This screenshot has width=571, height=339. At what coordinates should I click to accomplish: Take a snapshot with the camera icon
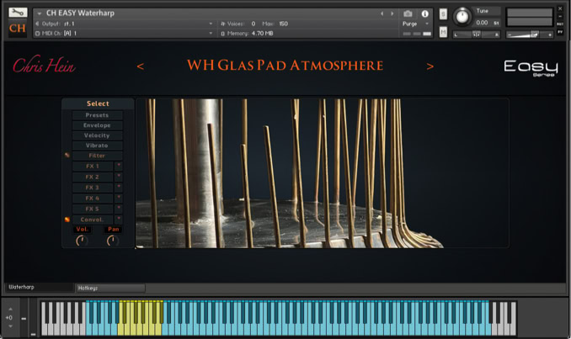pyautogui.click(x=408, y=13)
